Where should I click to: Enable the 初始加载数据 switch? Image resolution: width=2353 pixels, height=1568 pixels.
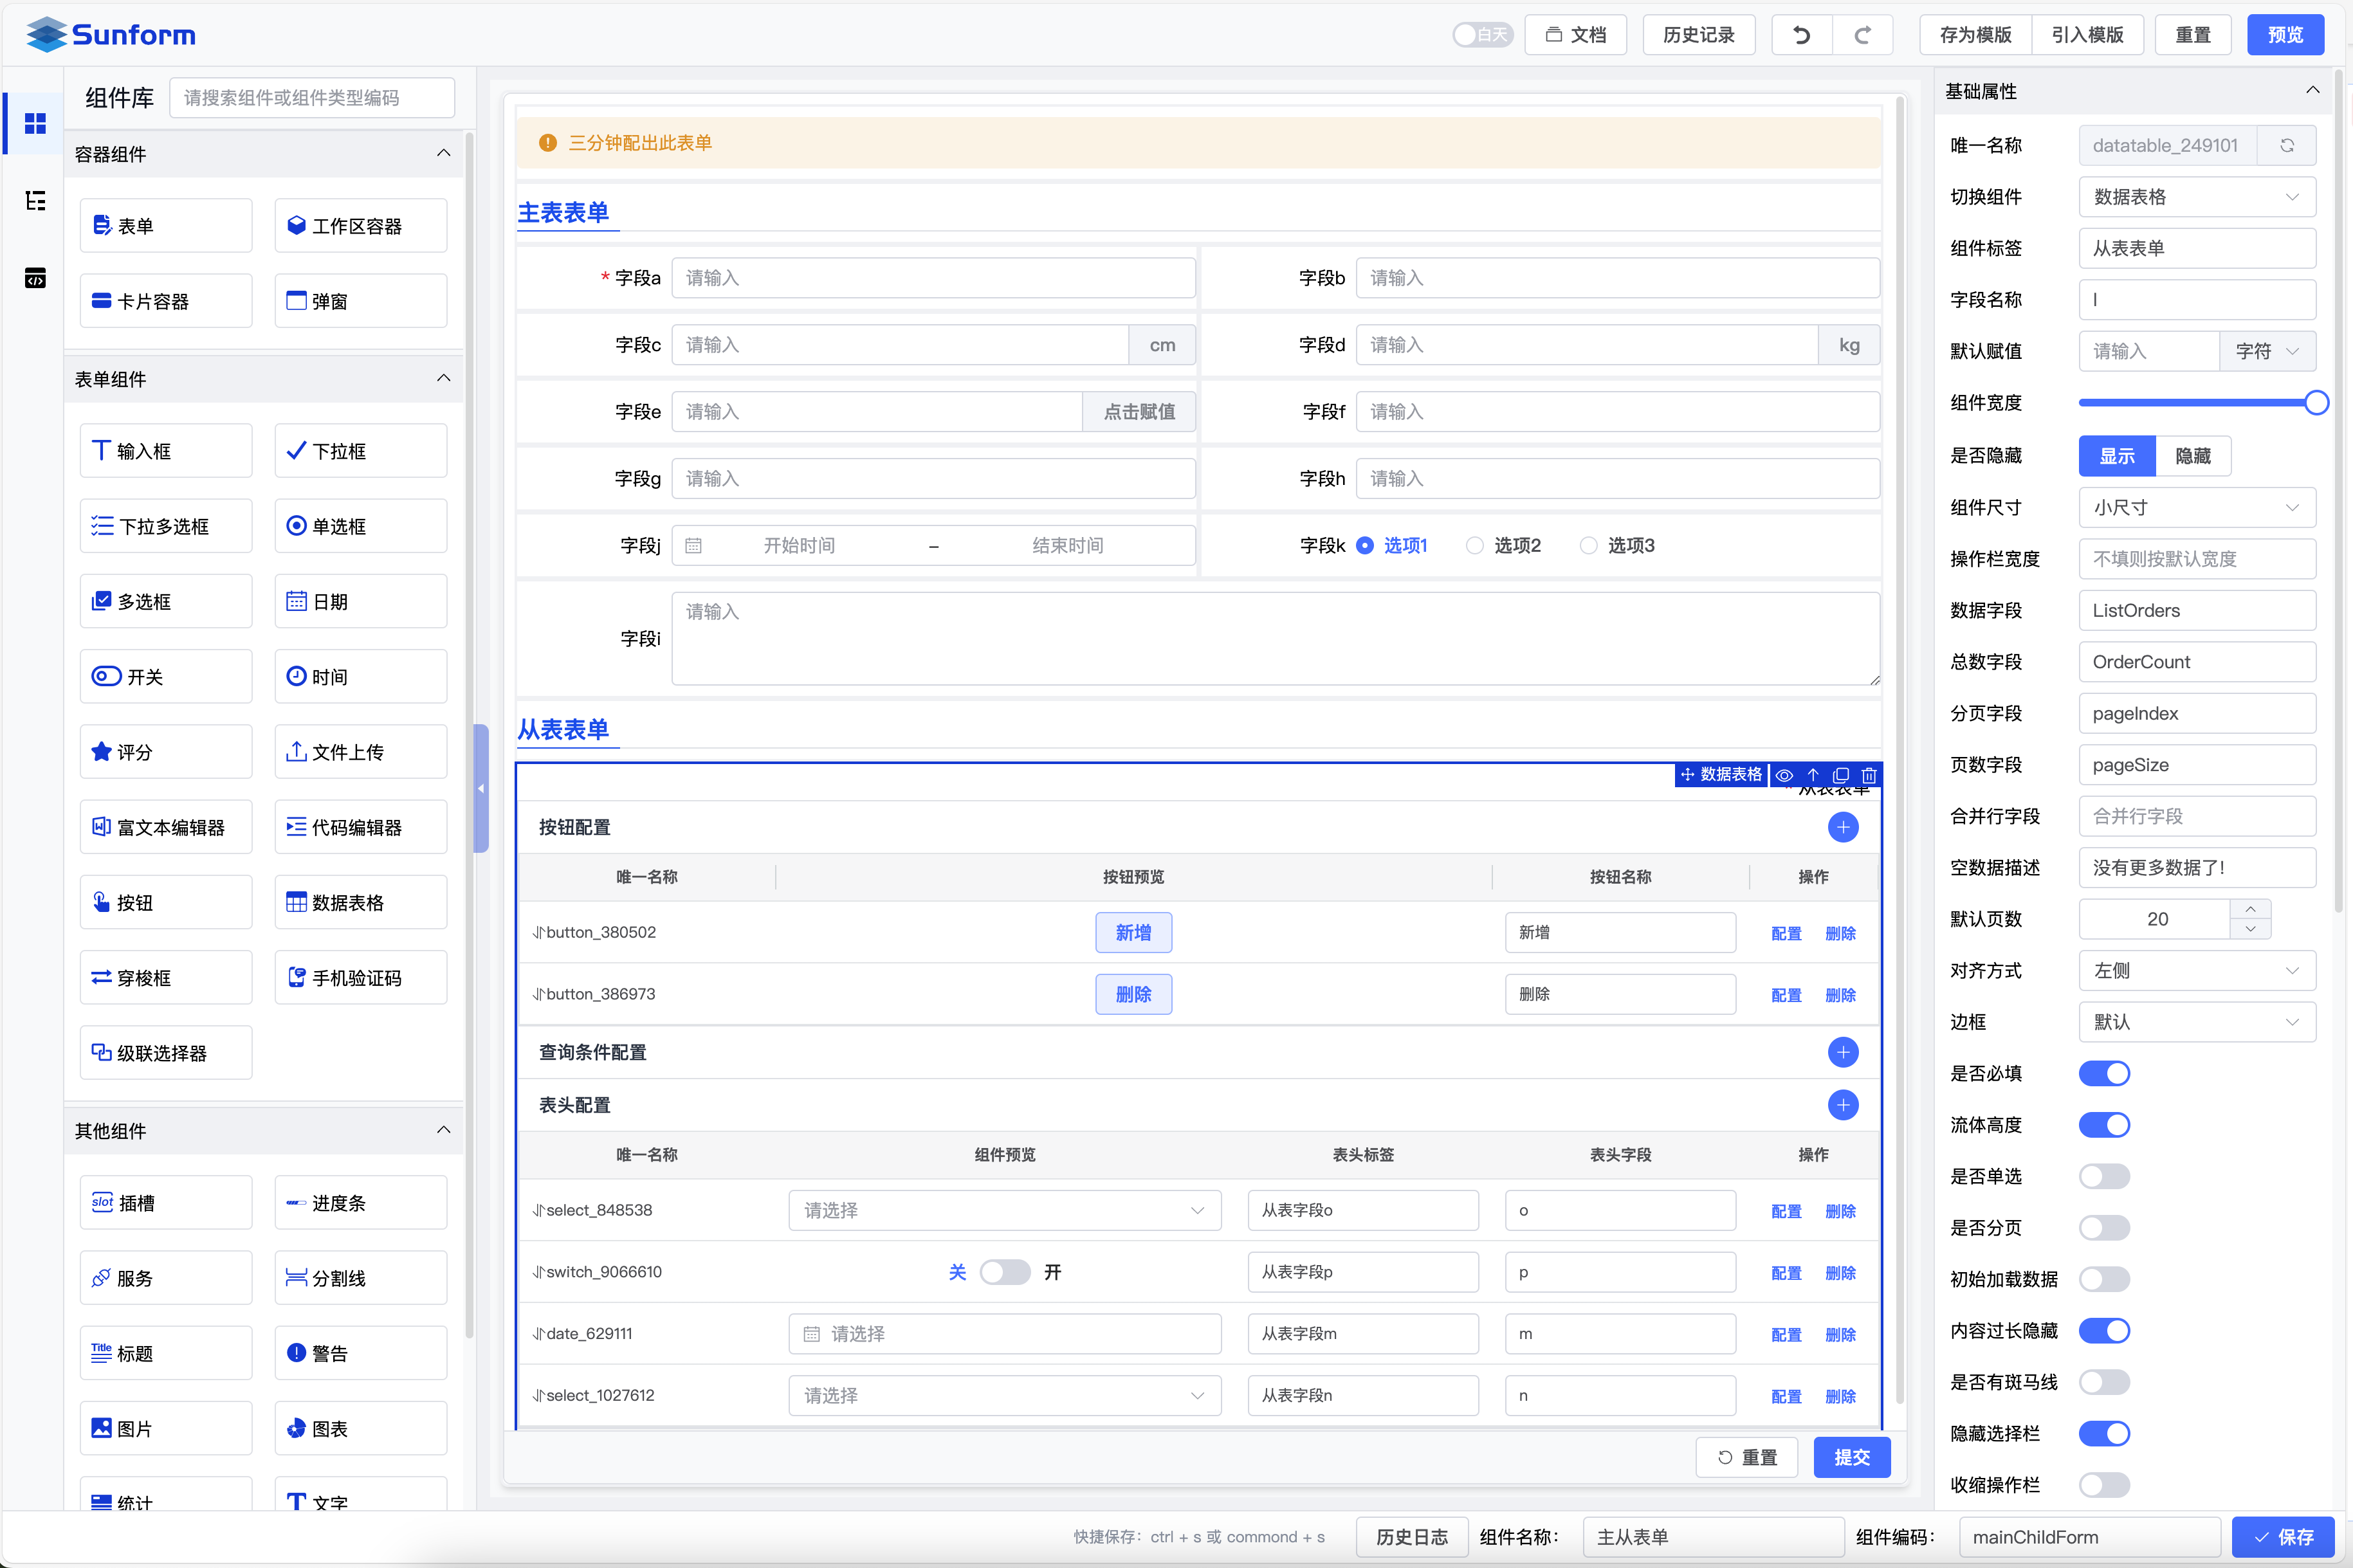(x=2104, y=1279)
